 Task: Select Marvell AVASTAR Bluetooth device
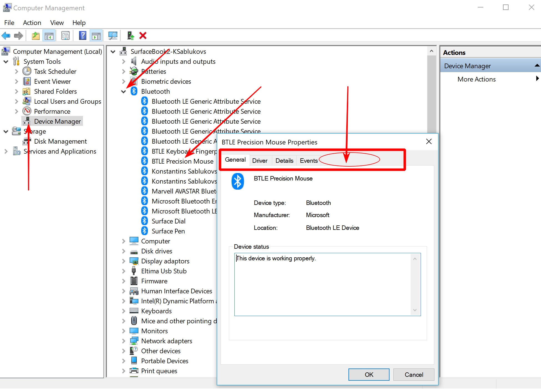[184, 191]
